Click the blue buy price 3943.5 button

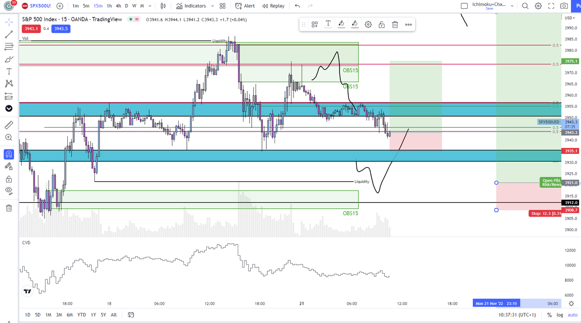coord(61,29)
